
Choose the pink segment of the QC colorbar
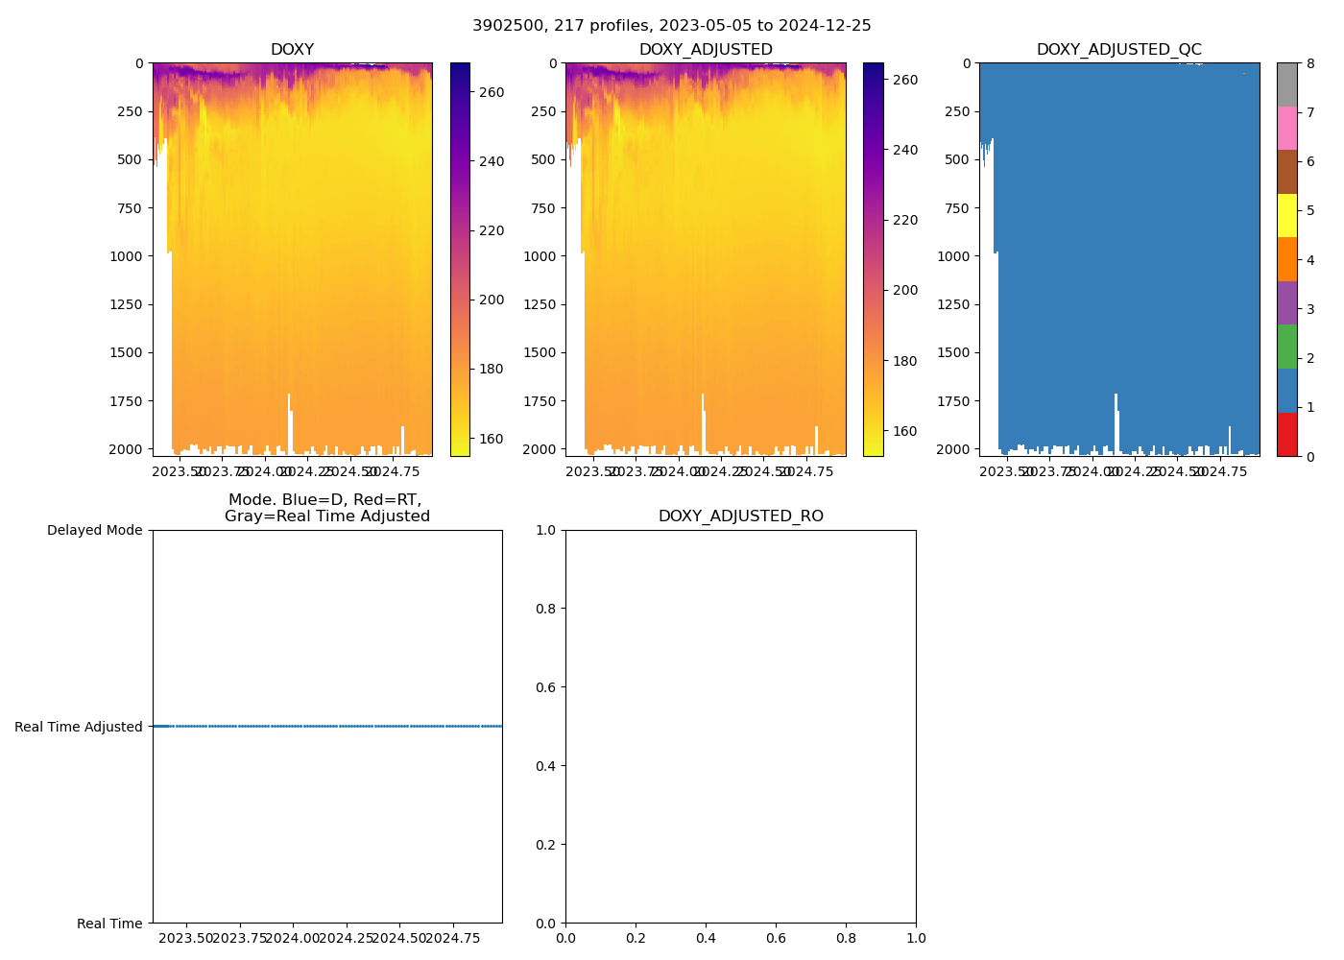click(1286, 128)
